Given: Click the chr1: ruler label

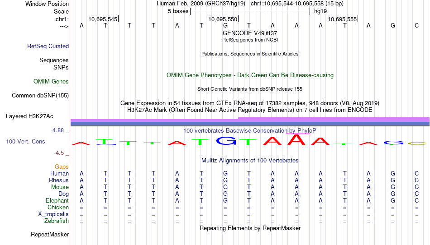Looking at the screenshot, I should (x=62, y=19).
